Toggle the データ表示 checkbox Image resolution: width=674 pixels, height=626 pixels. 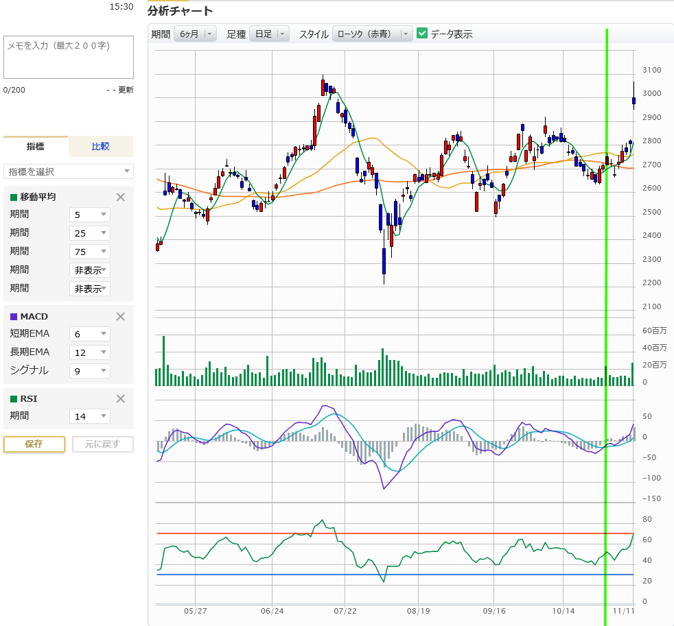point(423,34)
